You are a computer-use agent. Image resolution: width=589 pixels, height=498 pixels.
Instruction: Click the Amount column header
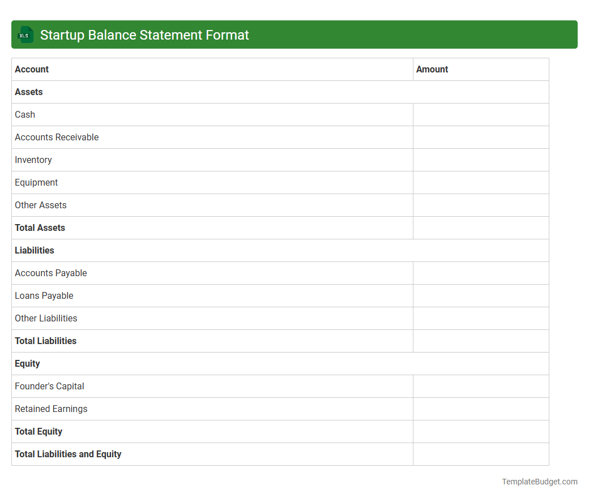432,69
